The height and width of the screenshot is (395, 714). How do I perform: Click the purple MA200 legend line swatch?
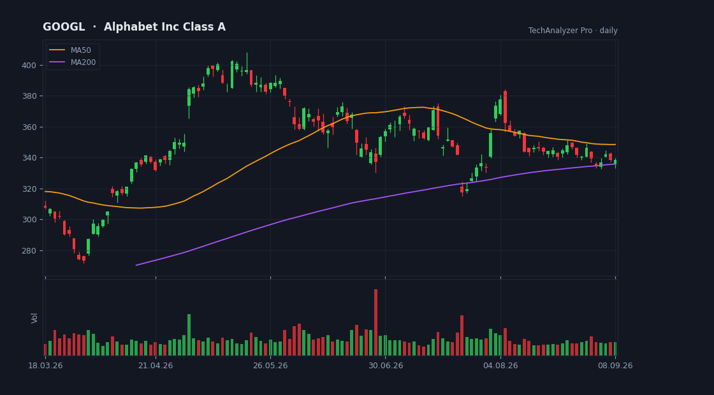click(x=57, y=62)
